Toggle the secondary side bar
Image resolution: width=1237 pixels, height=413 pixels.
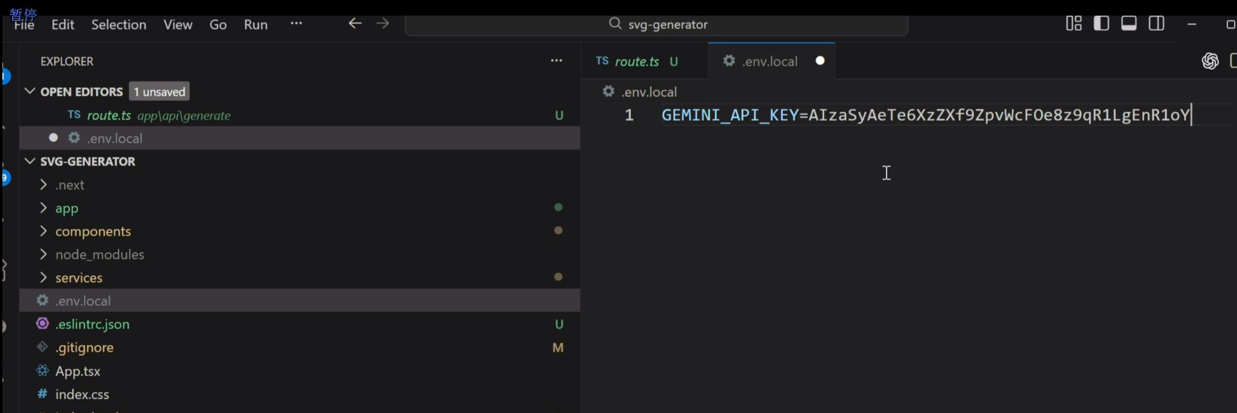point(1156,23)
